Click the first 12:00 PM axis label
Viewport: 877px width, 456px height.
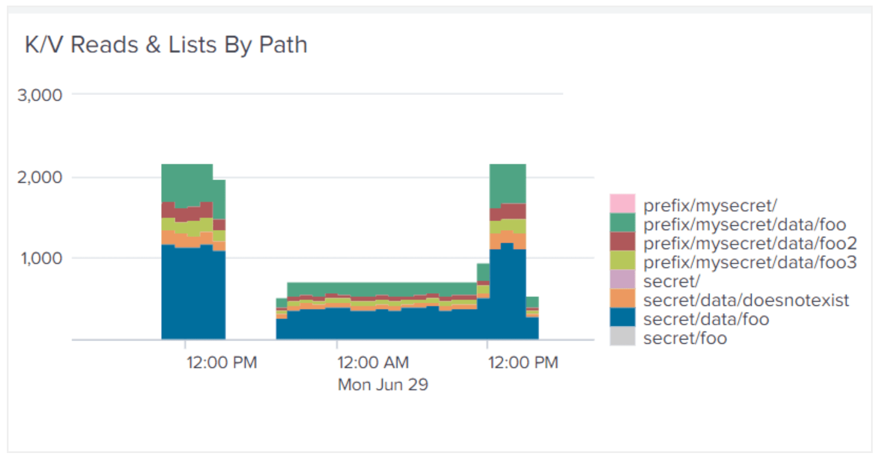[222, 362]
